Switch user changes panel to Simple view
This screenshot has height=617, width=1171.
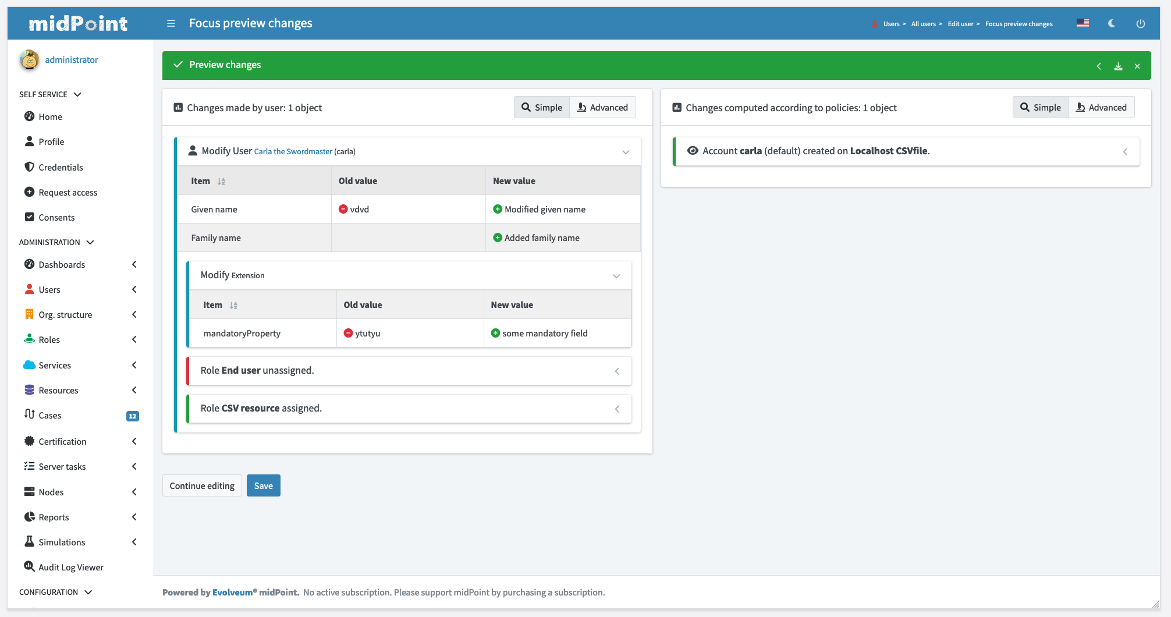[542, 107]
